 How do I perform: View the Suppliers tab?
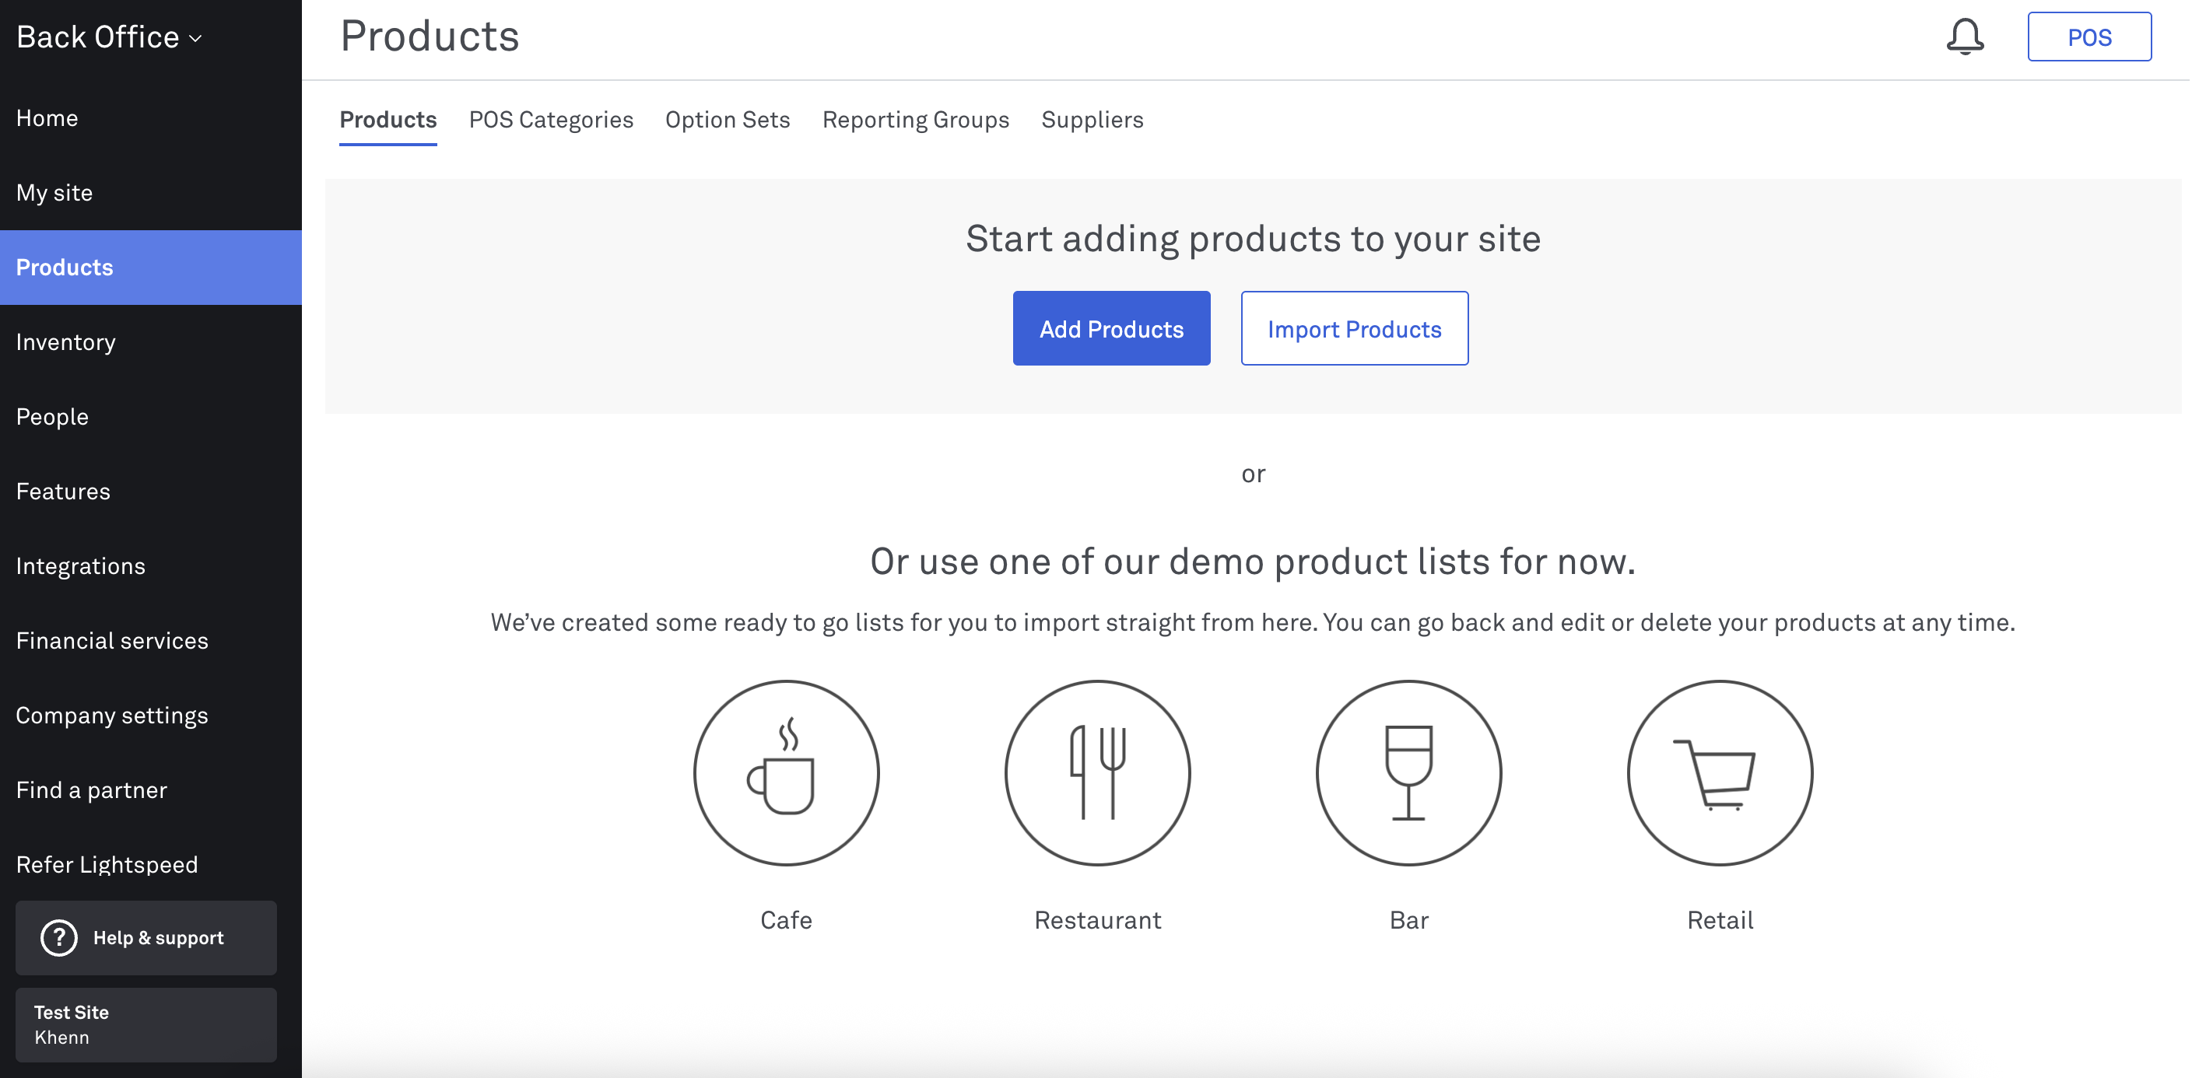[x=1092, y=120]
